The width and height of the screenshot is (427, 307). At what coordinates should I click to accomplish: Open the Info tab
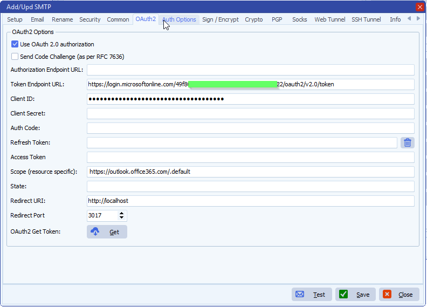(395, 19)
